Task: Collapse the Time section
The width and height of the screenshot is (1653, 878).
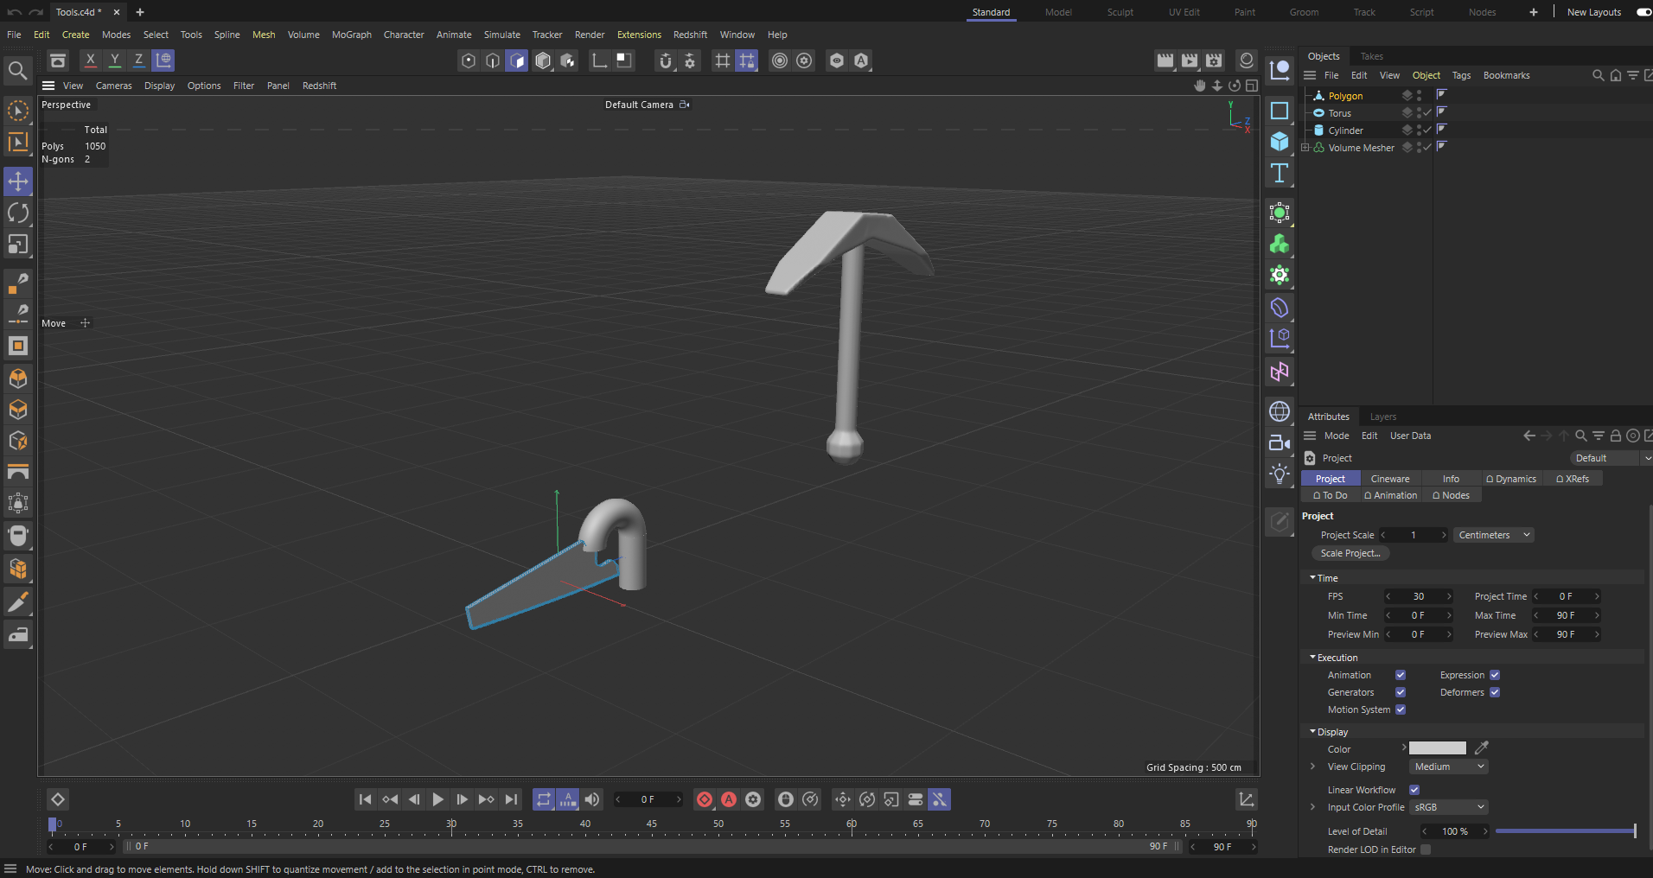Action: coord(1312,577)
